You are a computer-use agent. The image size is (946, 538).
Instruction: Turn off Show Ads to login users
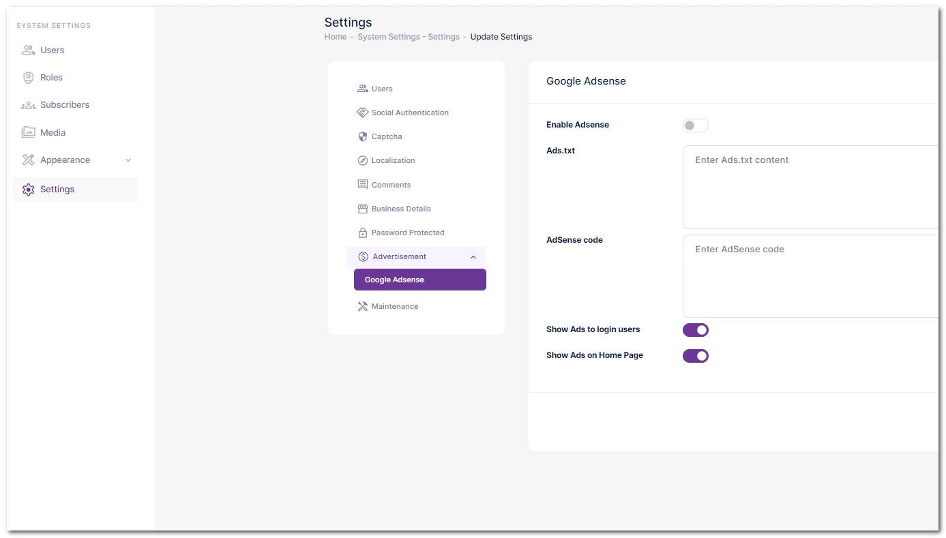[x=696, y=330]
